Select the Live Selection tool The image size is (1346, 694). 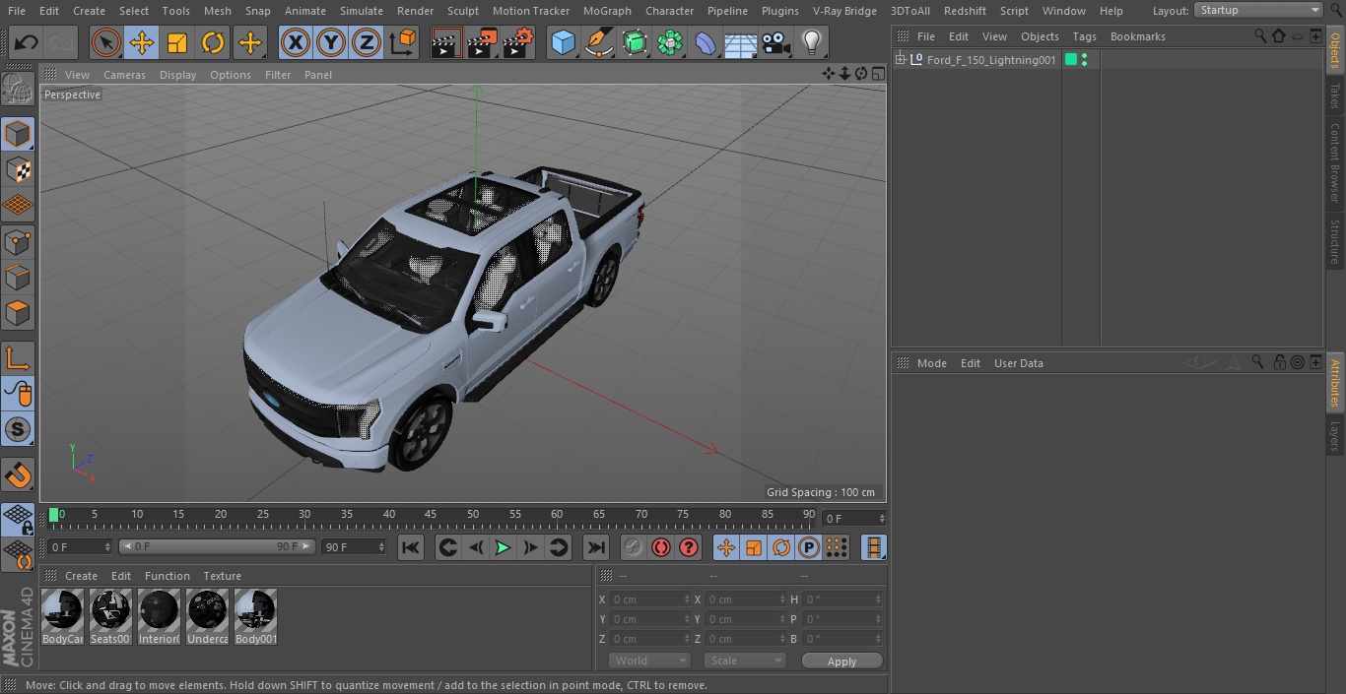pyautogui.click(x=105, y=42)
